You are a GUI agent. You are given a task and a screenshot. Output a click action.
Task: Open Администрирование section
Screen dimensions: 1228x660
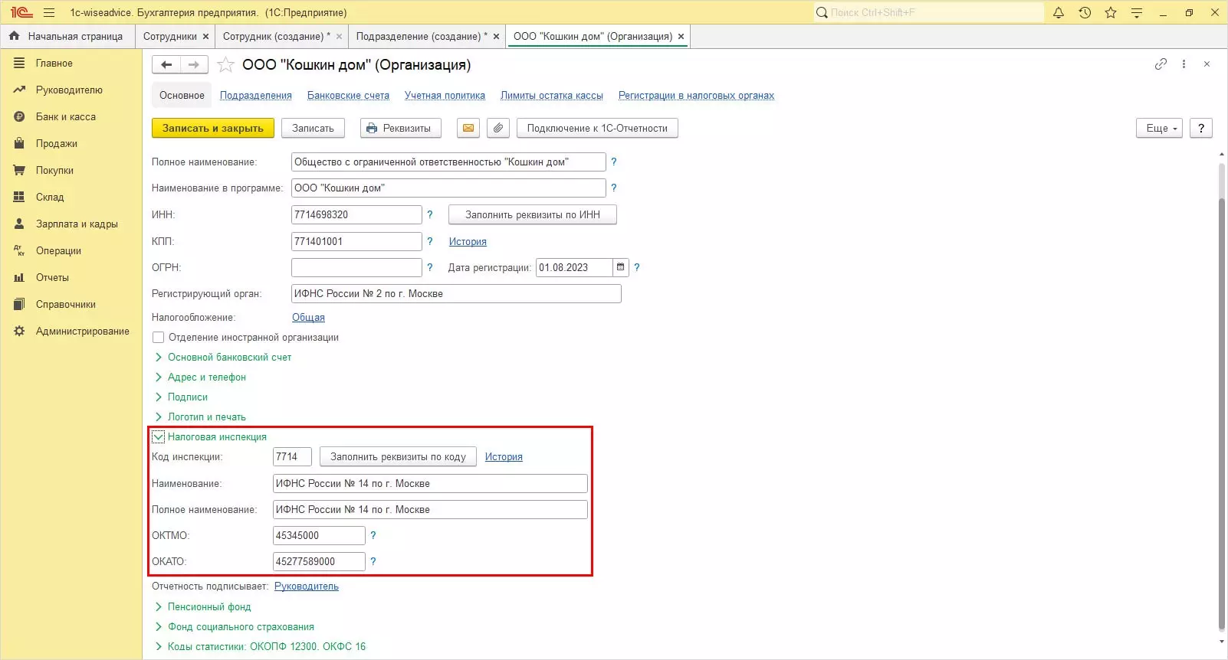[x=82, y=332]
